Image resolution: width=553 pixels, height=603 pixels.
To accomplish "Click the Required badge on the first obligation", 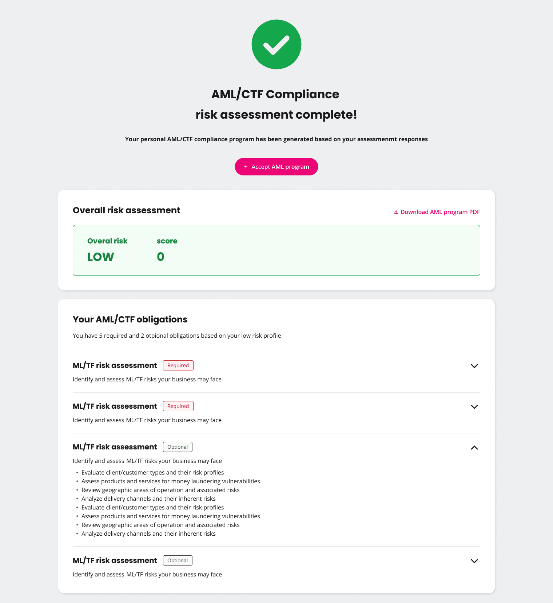I will click(x=178, y=365).
